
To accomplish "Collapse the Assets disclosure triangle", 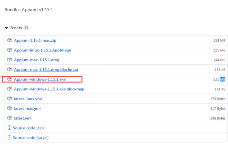I will [x=6, y=28].
